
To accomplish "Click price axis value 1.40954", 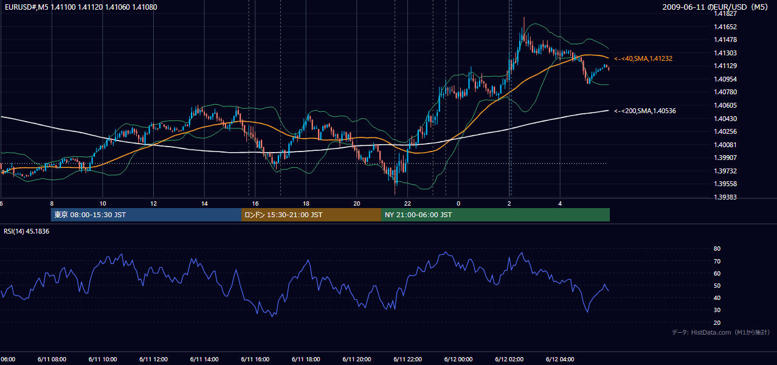I will point(726,79).
